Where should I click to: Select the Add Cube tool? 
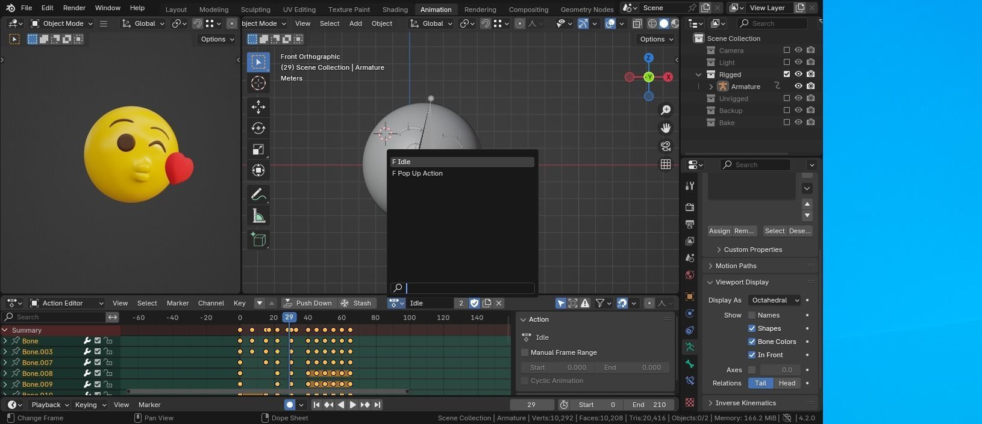click(258, 240)
